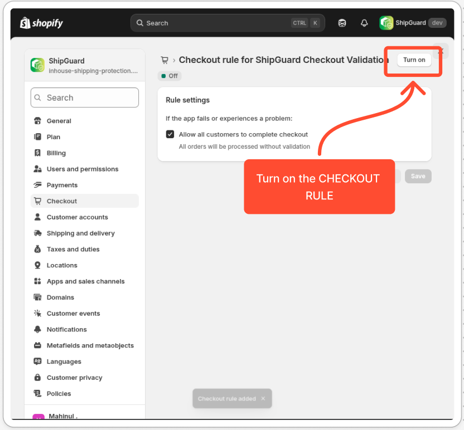Image resolution: width=464 pixels, height=430 pixels.
Task: Open the ShipGuard dev account menu
Action: (413, 23)
